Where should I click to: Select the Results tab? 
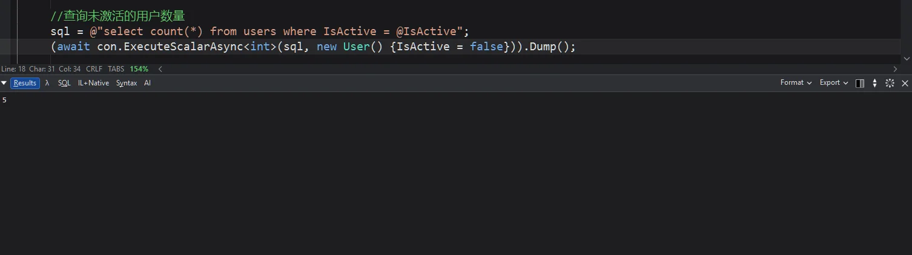[25, 83]
